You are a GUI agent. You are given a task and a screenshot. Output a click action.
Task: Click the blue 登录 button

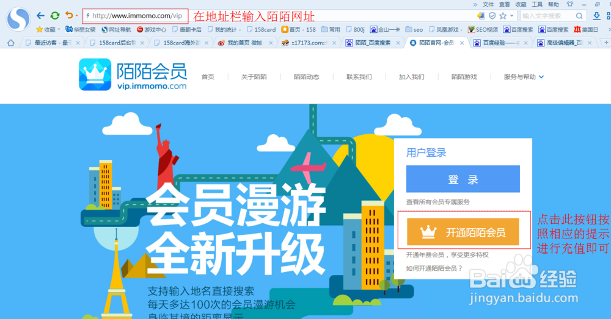click(x=463, y=179)
